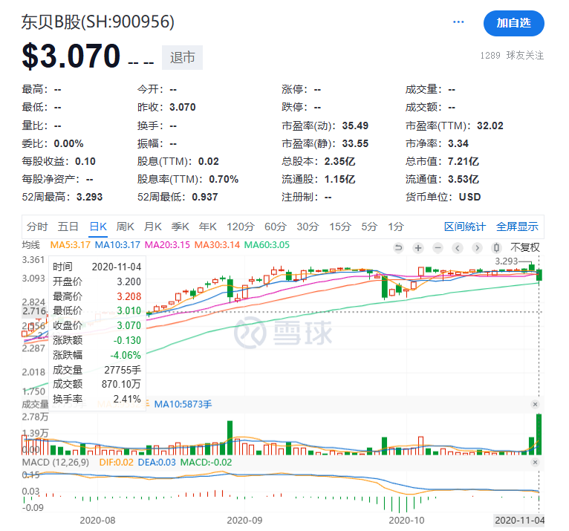The width and height of the screenshot is (569, 531).
Task: Open the three-dot more options menu
Action: click(x=458, y=22)
